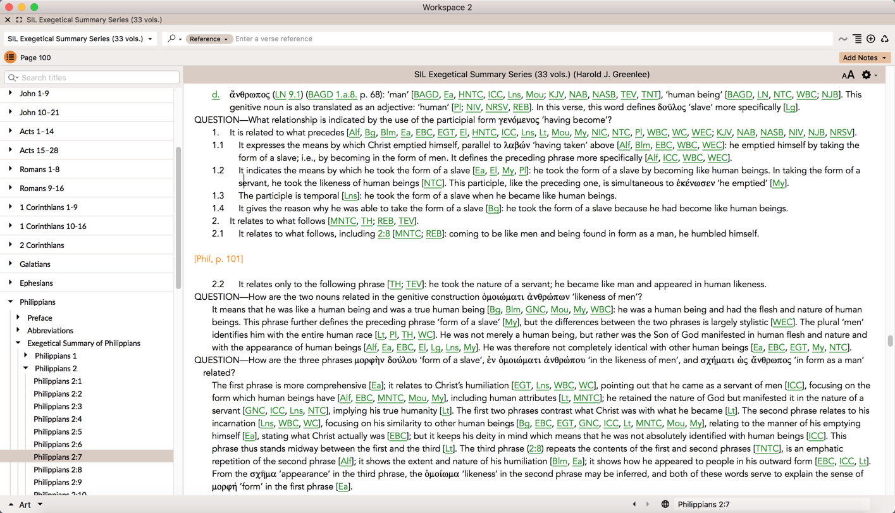The width and height of the screenshot is (895, 513).
Task: Collapse the Philippians section
Action: coord(10,302)
